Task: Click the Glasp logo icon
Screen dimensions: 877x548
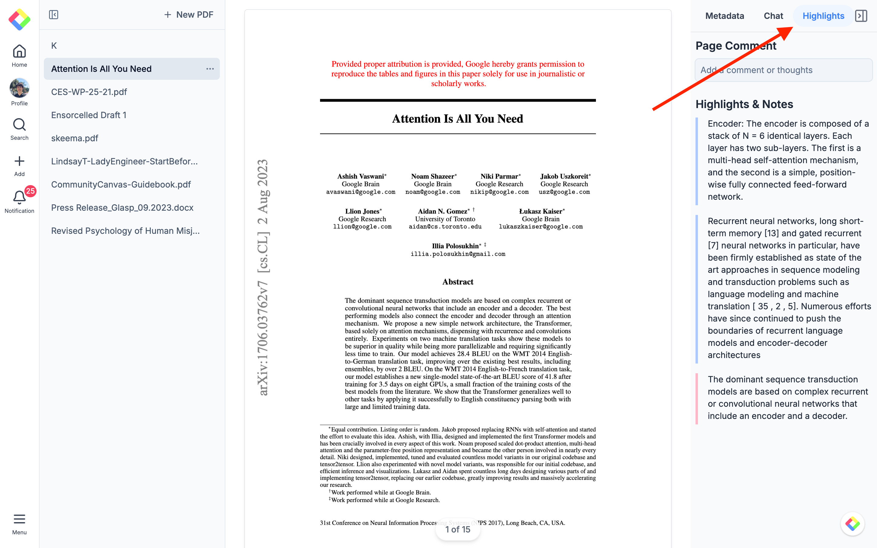Action: (19, 19)
